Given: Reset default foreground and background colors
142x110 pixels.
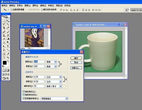Looking at the screenshot, I should click(3, 66).
